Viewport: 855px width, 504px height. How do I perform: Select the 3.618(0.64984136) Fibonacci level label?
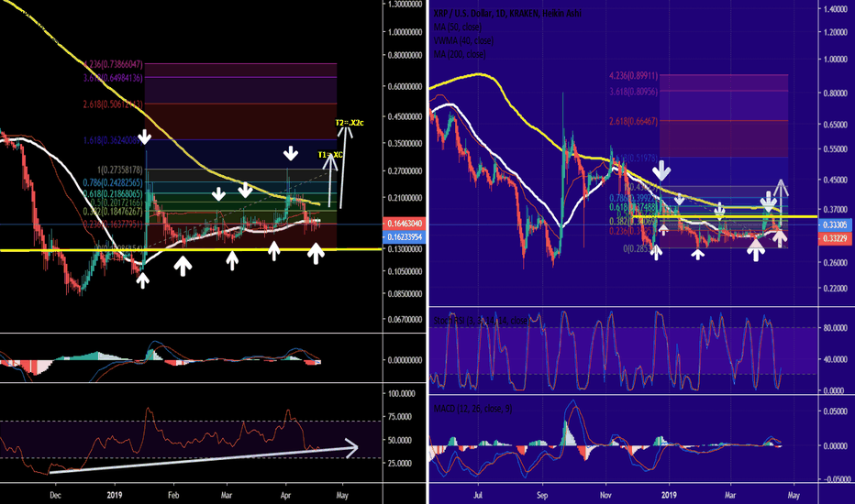tap(113, 78)
